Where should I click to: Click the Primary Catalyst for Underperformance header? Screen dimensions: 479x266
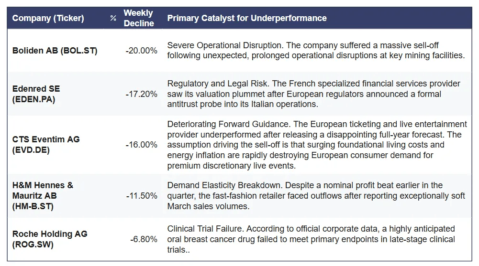coord(247,18)
